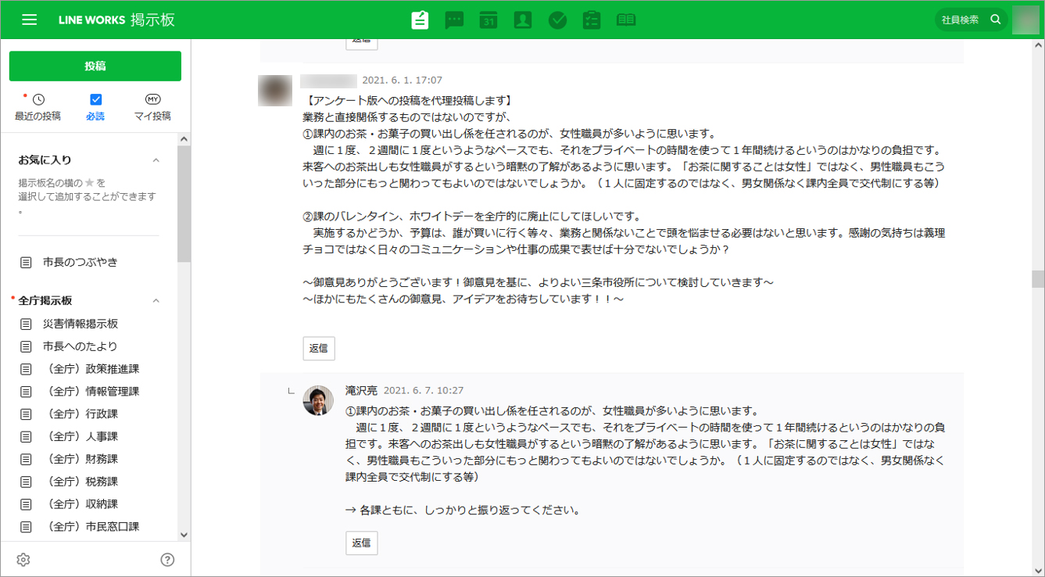Open the message chat icon

click(454, 20)
